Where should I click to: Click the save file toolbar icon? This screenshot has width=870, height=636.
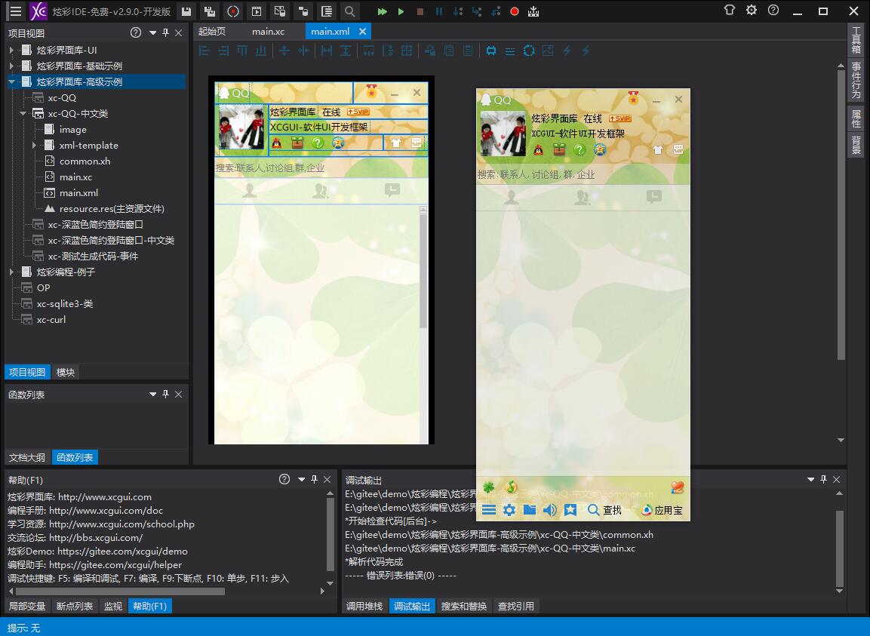point(186,11)
